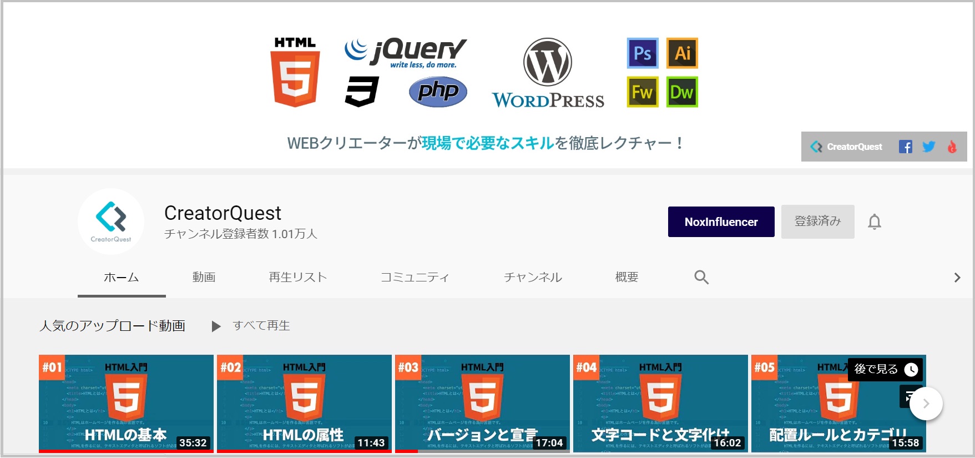Click the 35:32 duration badge on video #01
This screenshot has width=975, height=458.
(x=193, y=443)
